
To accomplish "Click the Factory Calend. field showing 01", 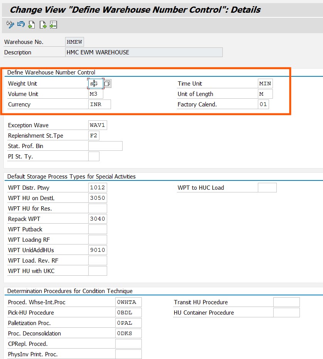I will point(263,104).
